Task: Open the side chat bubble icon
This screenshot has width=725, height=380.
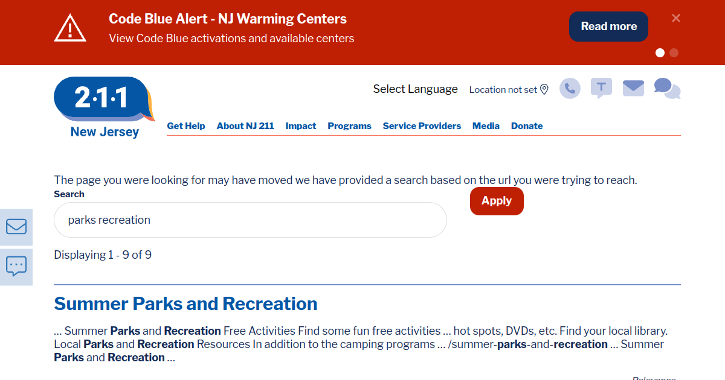Action: tap(16, 265)
